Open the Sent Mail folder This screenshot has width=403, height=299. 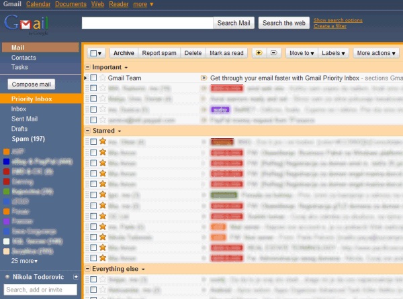(24, 119)
